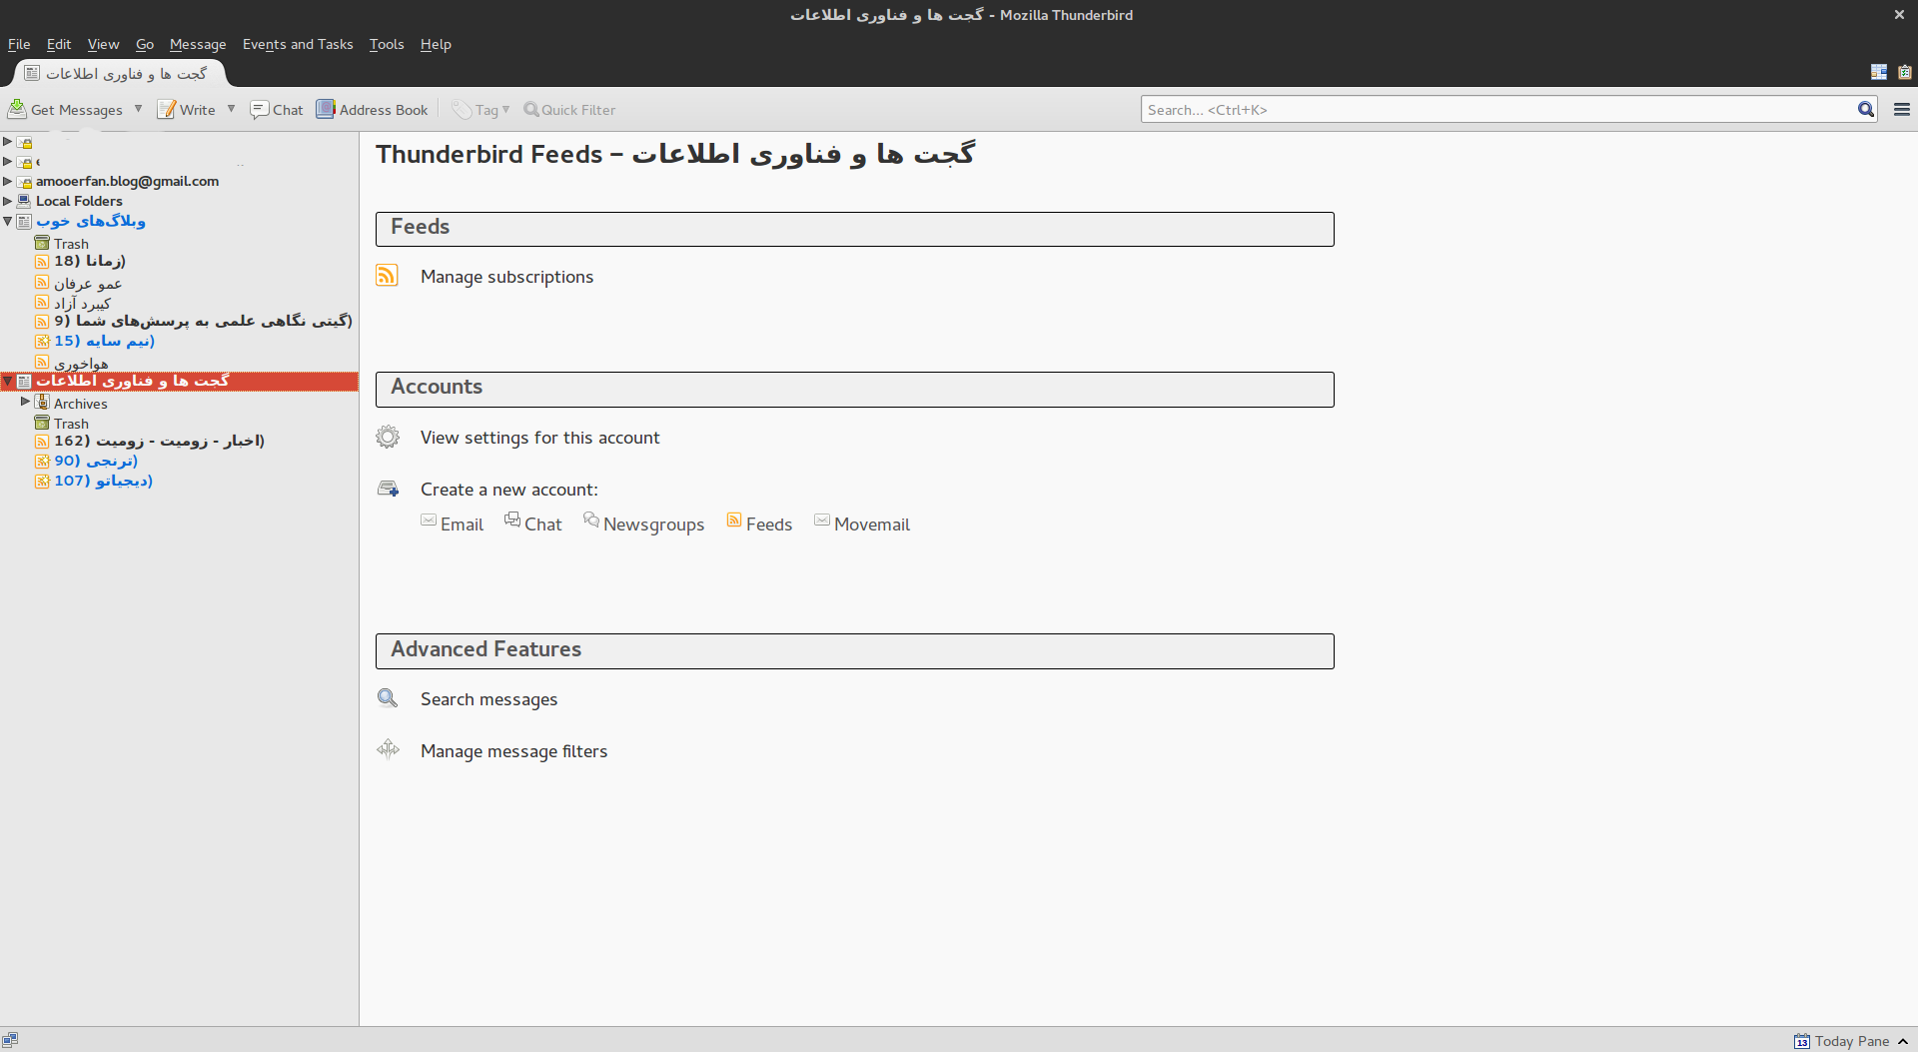The width and height of the screenshot is (1918, 1052).
Task: Open the Tag dropdown in toolbar
Action: coord(480,110)
